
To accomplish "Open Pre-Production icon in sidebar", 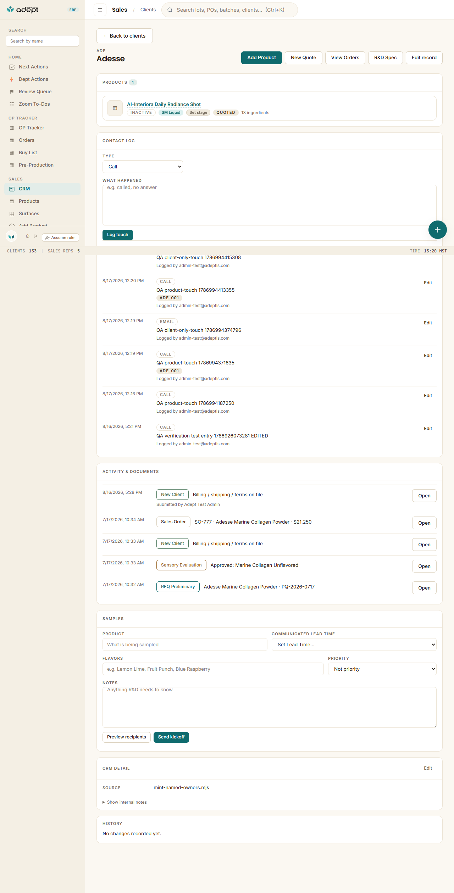I will click(12, 165).
